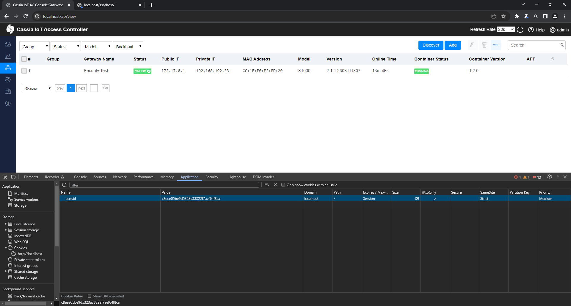The height and width of the screenshot is (306, 571).
Task: Expand Shared storage tree node
Action: (6, 272)
